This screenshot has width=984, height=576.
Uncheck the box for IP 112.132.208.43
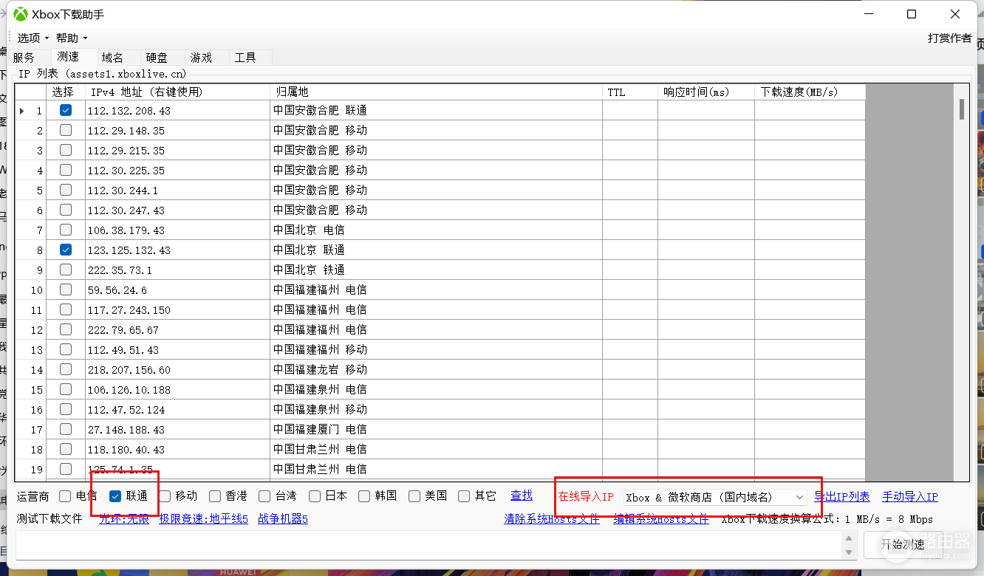[x=66, y=110]
